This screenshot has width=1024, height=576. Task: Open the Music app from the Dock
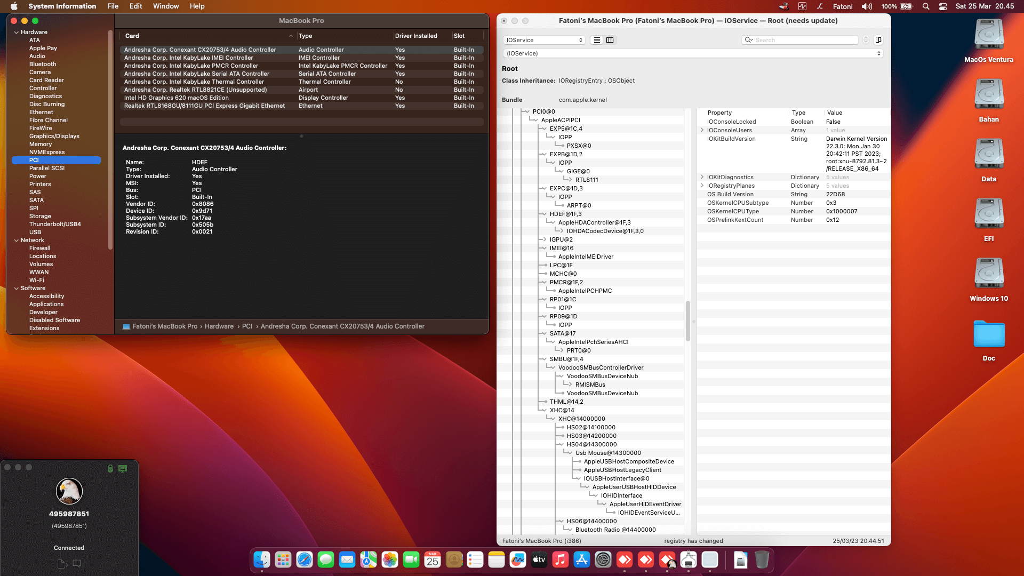pyautogui.click(x=560, y=560)
